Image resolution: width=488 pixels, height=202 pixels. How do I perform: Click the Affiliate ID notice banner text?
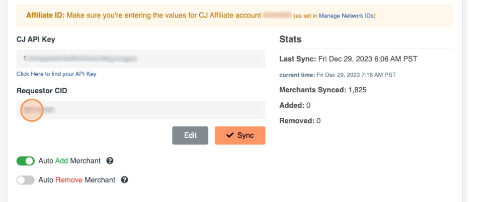[x=143, y=16]
